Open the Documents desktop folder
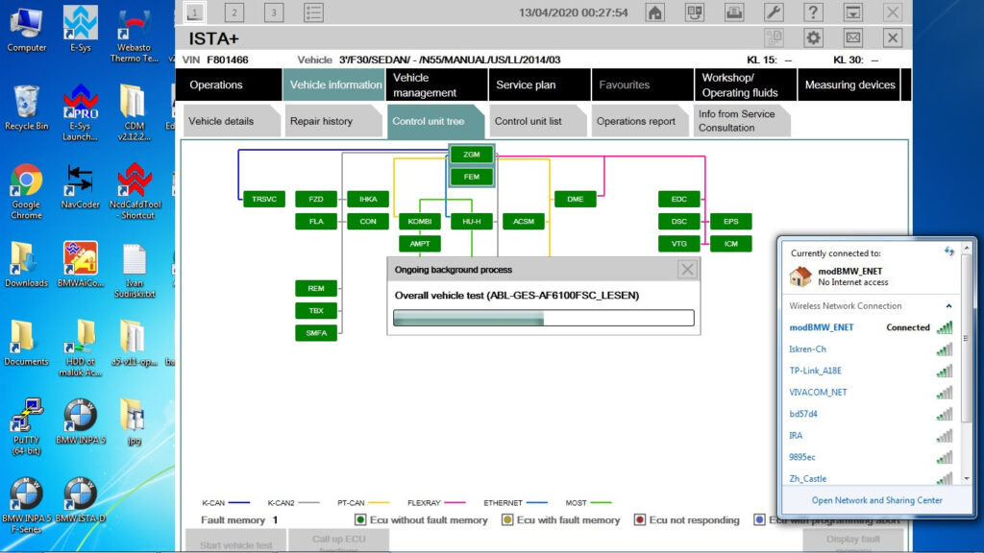The height and width of the screenshot is (553, 984). point(26,344)
